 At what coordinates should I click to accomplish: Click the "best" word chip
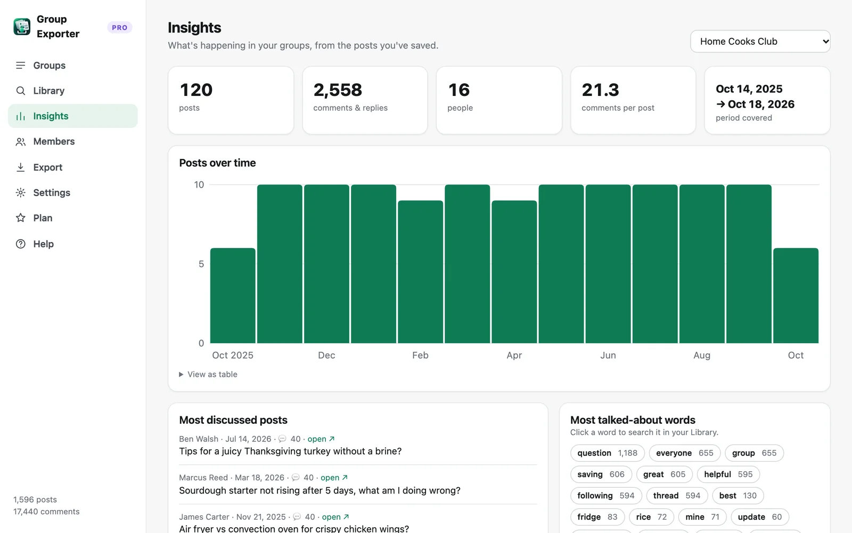tap(738, 496)
